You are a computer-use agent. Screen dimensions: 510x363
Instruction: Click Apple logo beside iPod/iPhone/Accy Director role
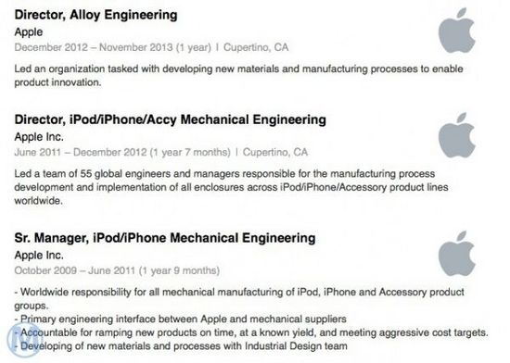click(456, 135)
